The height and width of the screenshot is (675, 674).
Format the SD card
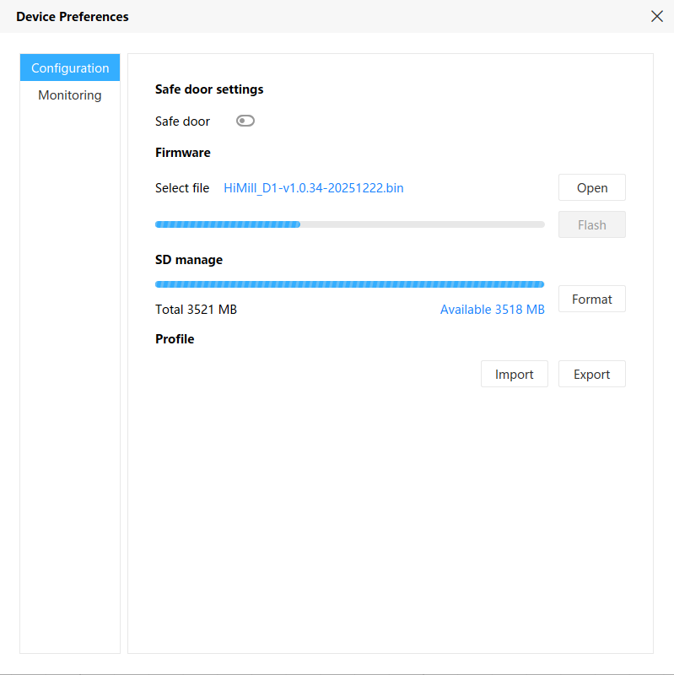click(x=591, y=299)
